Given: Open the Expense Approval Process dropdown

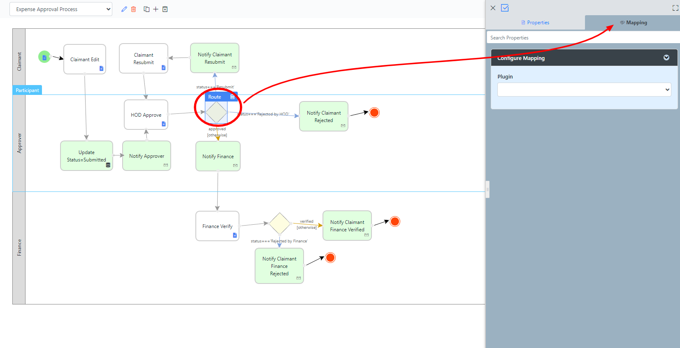Looking at the screenshot, I should (x=61, y=9).
